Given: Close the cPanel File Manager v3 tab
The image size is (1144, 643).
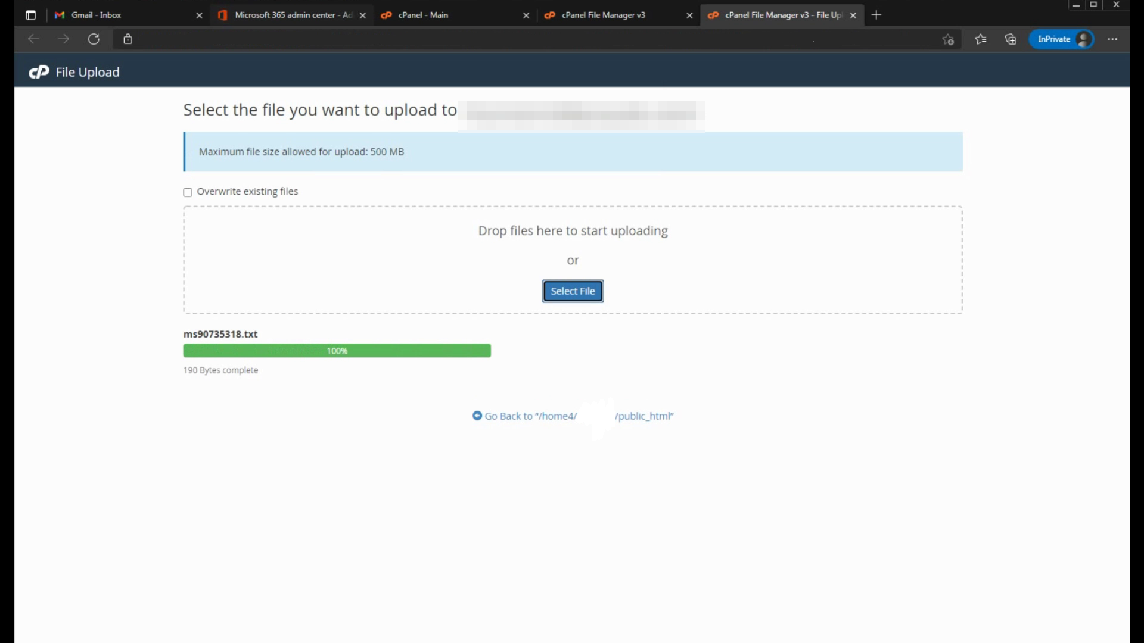Looking at the screenshot, I should (689, 15).
